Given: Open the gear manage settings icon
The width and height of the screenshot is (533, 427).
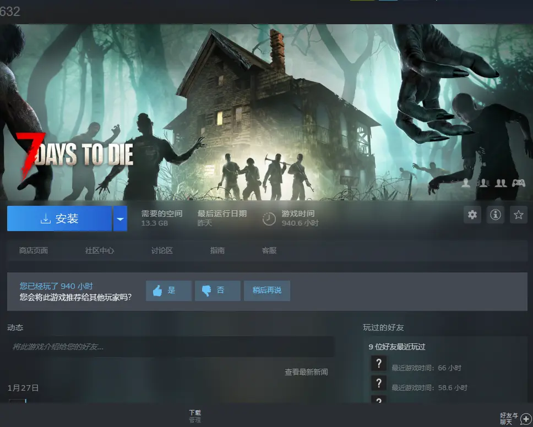Looking at the screenshot, I should [x=472, y=215].
